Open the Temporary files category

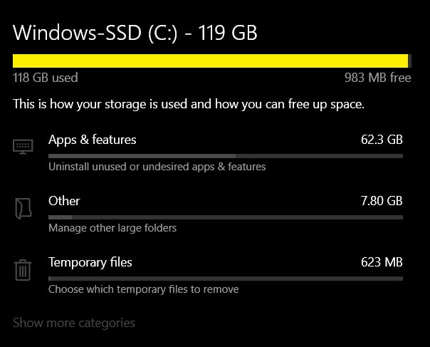90,262
